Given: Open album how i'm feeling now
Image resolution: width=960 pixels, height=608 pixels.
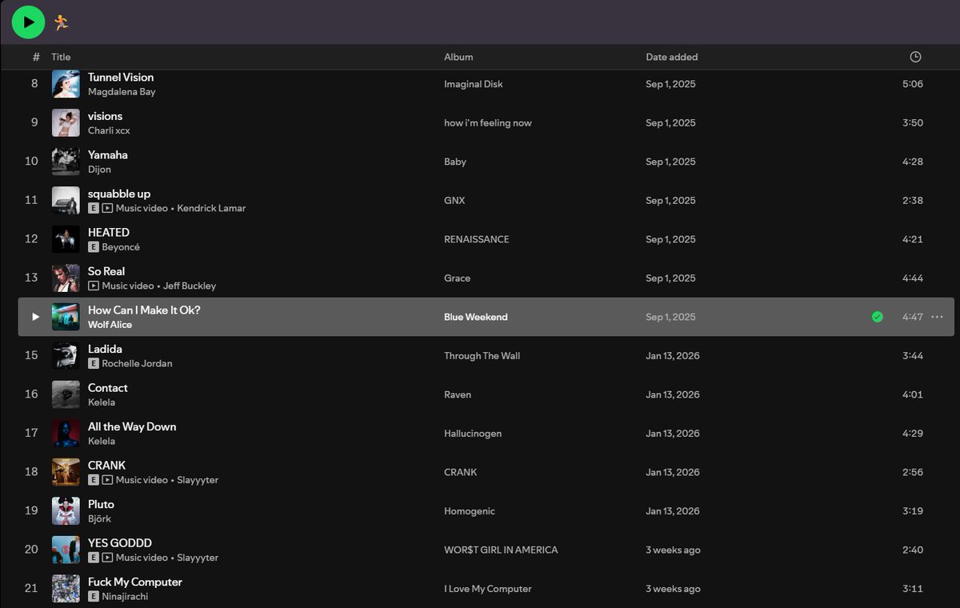Looking at the screenshot, I should 488,122.
